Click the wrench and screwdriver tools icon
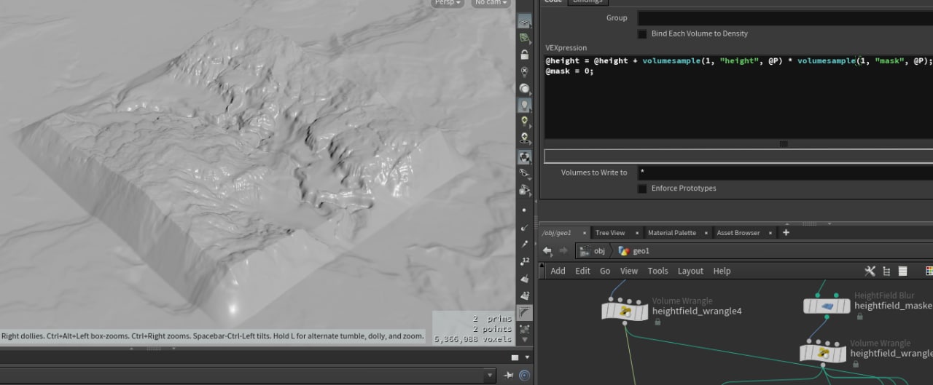The image size is (933, 385). [x=870, y=271]
